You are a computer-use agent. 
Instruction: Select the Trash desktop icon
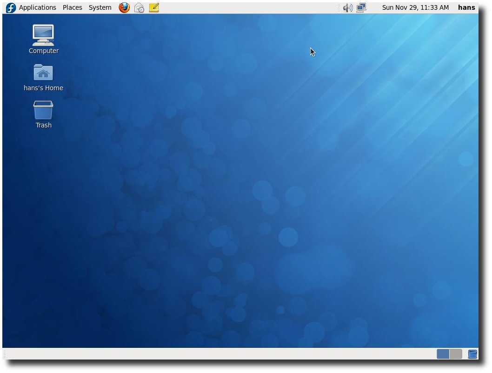(43, 114)
